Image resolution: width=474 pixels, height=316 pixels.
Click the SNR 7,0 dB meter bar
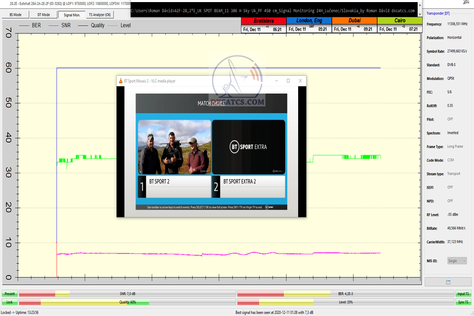(x=127, y=294)
